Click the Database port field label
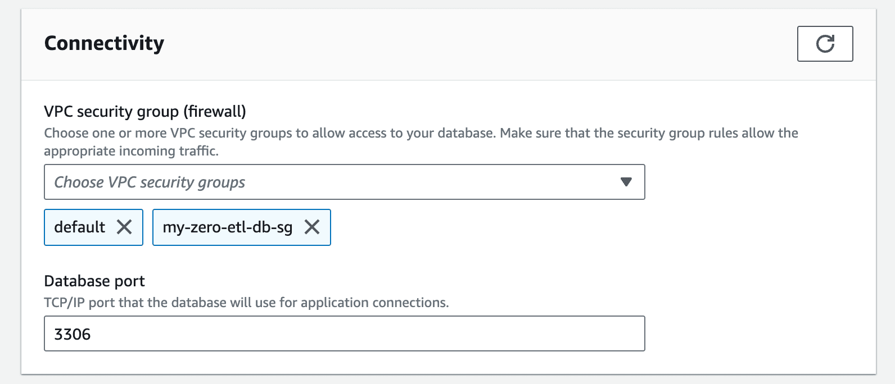Image resolution: width=895 pixels, height=384 pixels. tap(94, 281)
